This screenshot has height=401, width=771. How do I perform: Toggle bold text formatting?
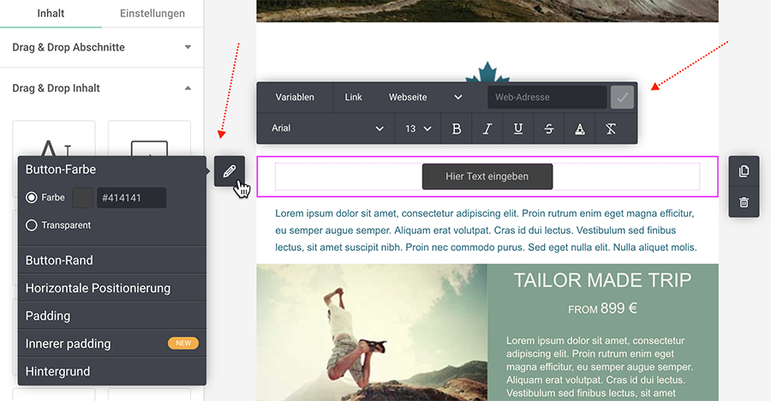coord(457,129)
